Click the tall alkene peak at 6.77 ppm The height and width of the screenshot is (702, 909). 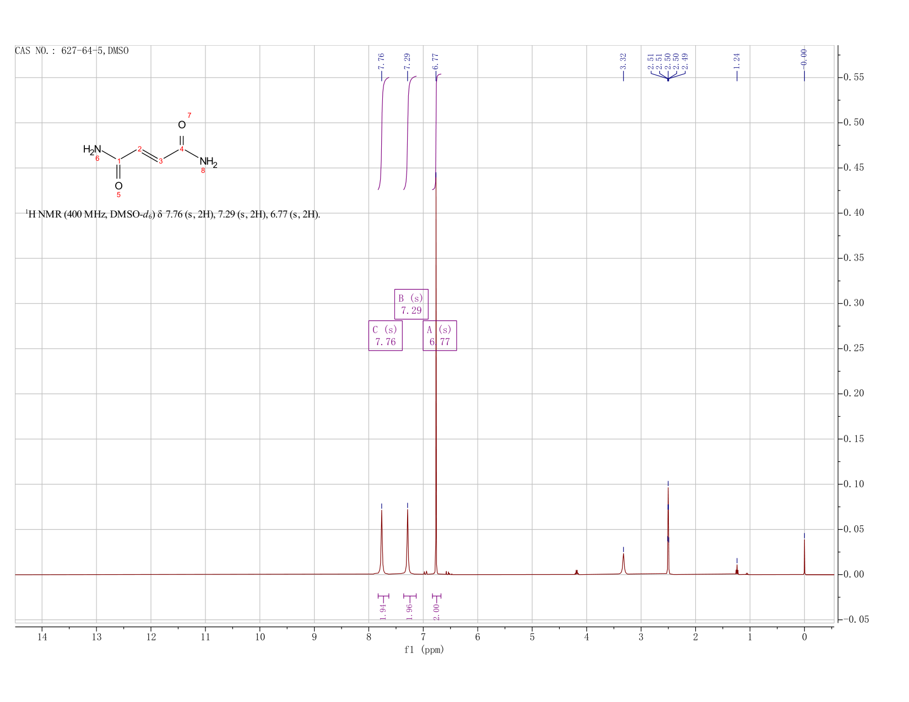click(436, 374)
